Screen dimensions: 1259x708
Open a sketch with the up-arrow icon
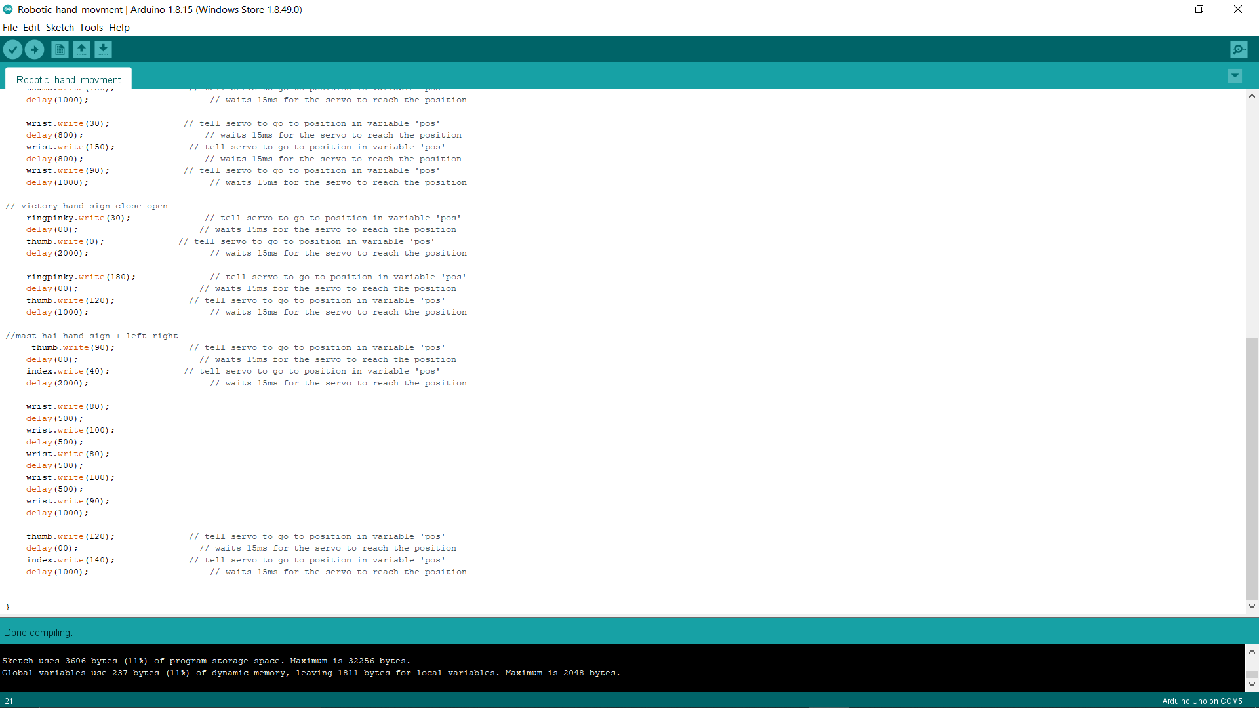[x=81, y=49]
